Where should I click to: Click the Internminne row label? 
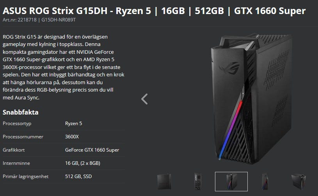[16, 163]
